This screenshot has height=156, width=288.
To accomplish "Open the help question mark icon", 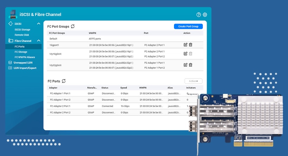I will click(199, 15).
